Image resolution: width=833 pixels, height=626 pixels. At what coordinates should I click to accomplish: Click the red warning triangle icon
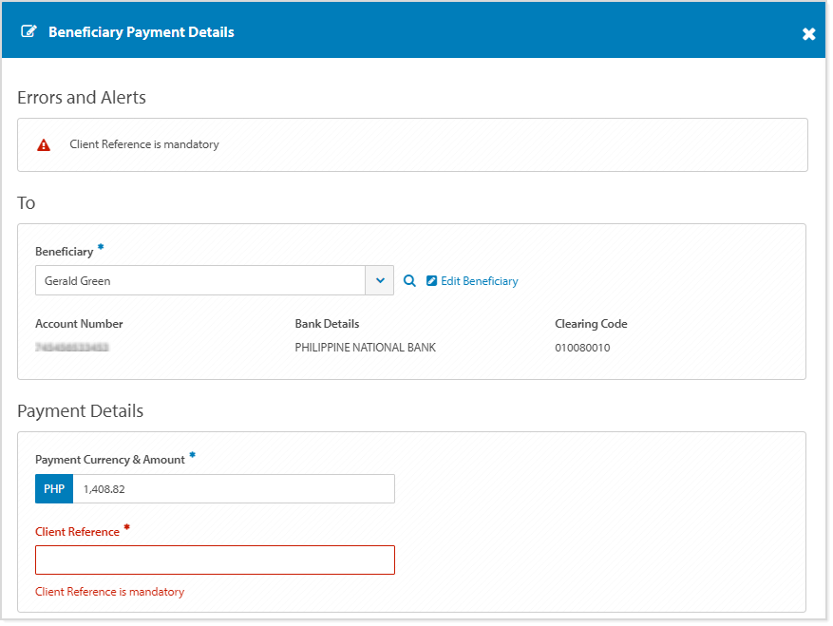(44, 145)
